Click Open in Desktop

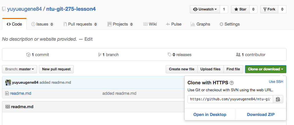(x=210, y=115)
